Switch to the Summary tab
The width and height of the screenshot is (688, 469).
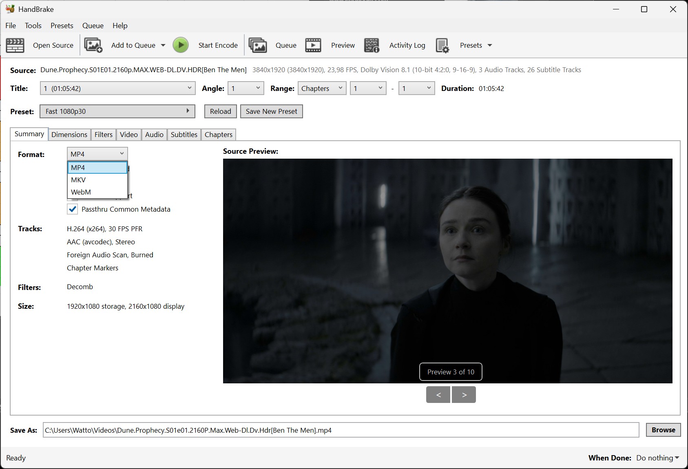pos(29,134)
